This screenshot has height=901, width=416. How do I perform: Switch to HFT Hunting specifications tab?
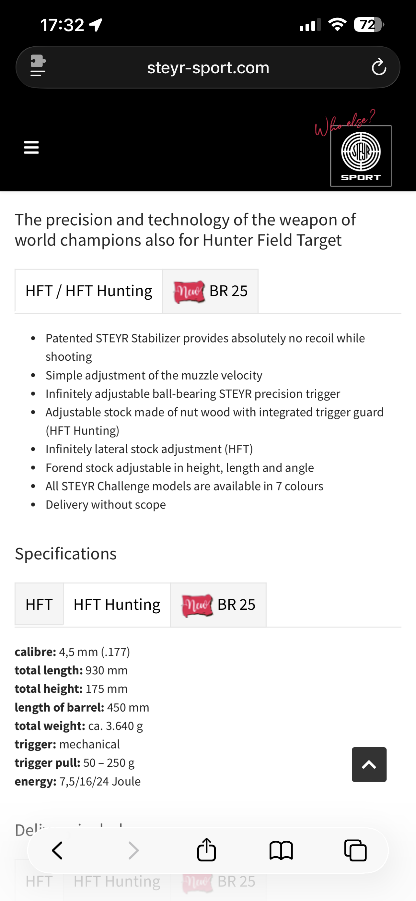[x=117, y=604]
